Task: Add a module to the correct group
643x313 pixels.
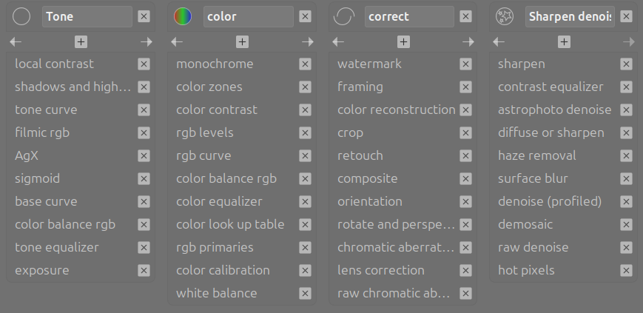Action: click(x=403, y=42)
